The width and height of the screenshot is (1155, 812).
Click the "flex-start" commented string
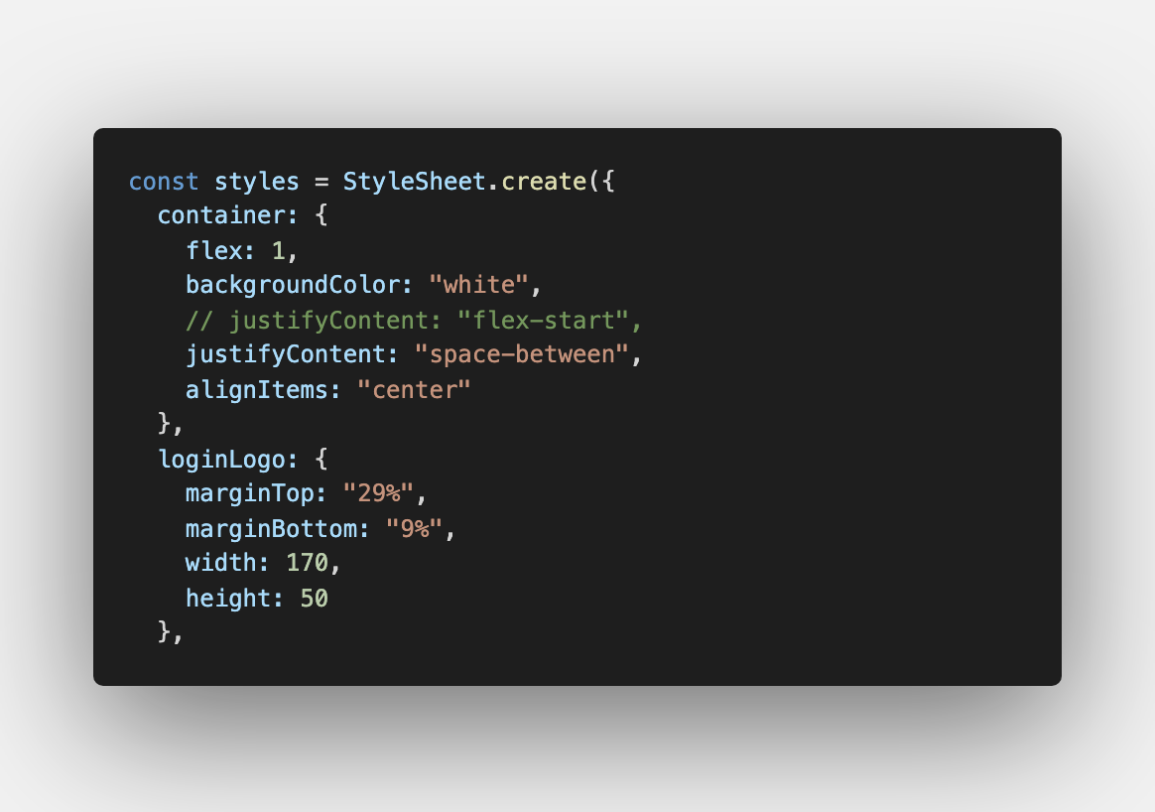pyautogui.click(x=543, y=320)
